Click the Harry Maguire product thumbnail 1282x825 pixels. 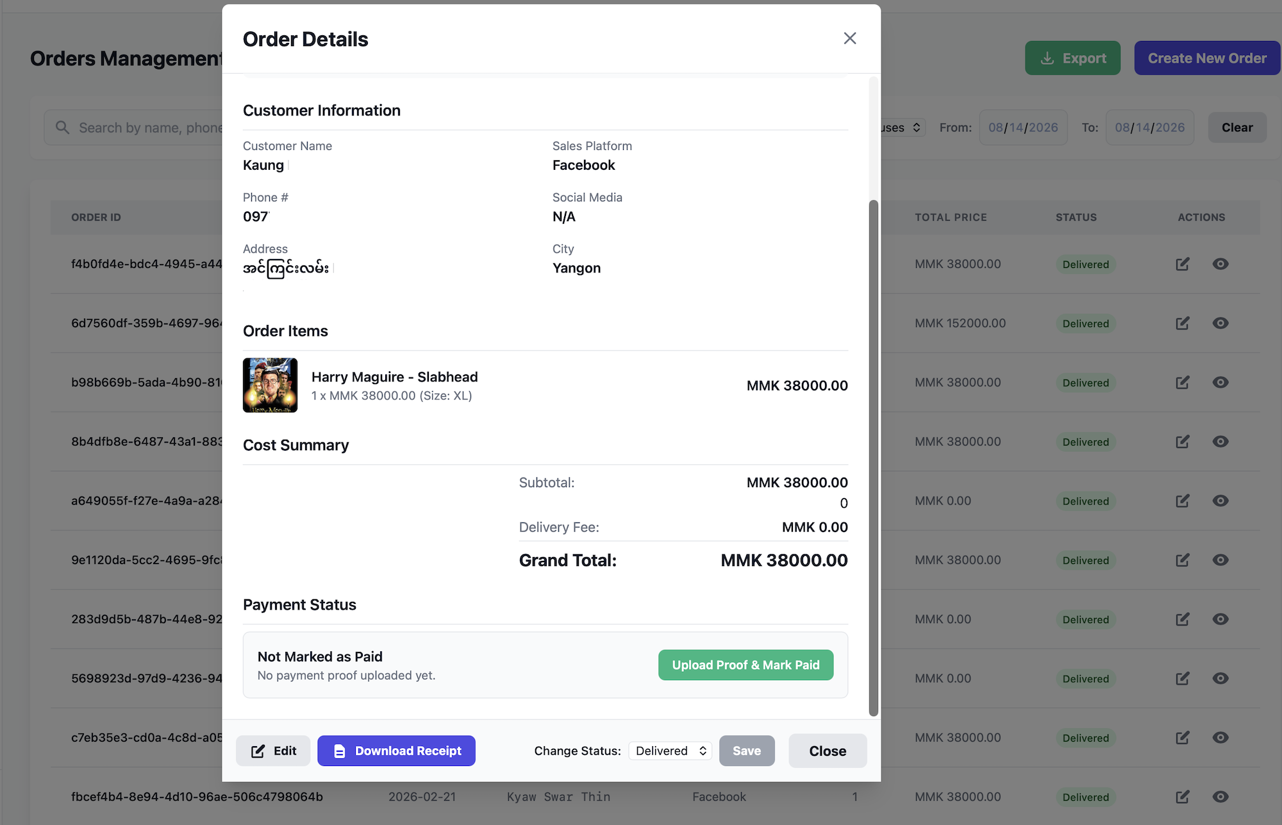click(x=270, y=385)
